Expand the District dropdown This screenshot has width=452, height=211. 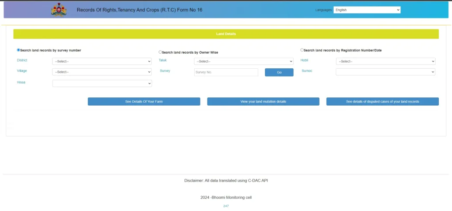[x=102, y=61]
